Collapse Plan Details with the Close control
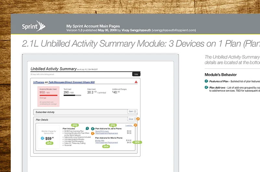260x172 pixels. [x=132, y=119]
